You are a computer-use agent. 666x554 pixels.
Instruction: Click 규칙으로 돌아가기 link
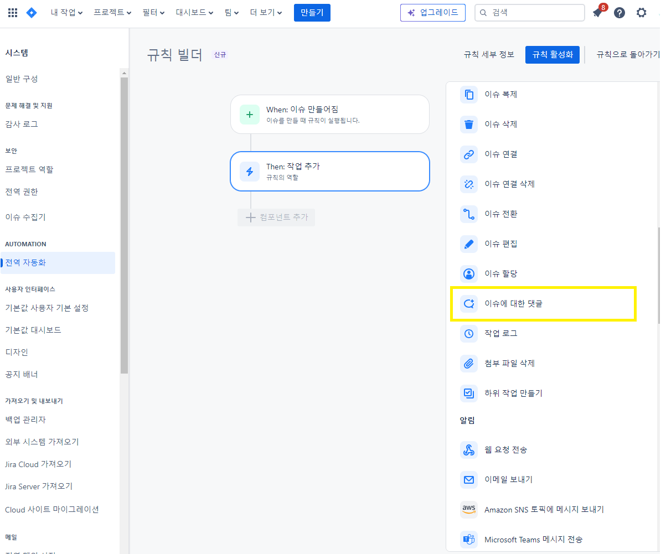point(628,55)
